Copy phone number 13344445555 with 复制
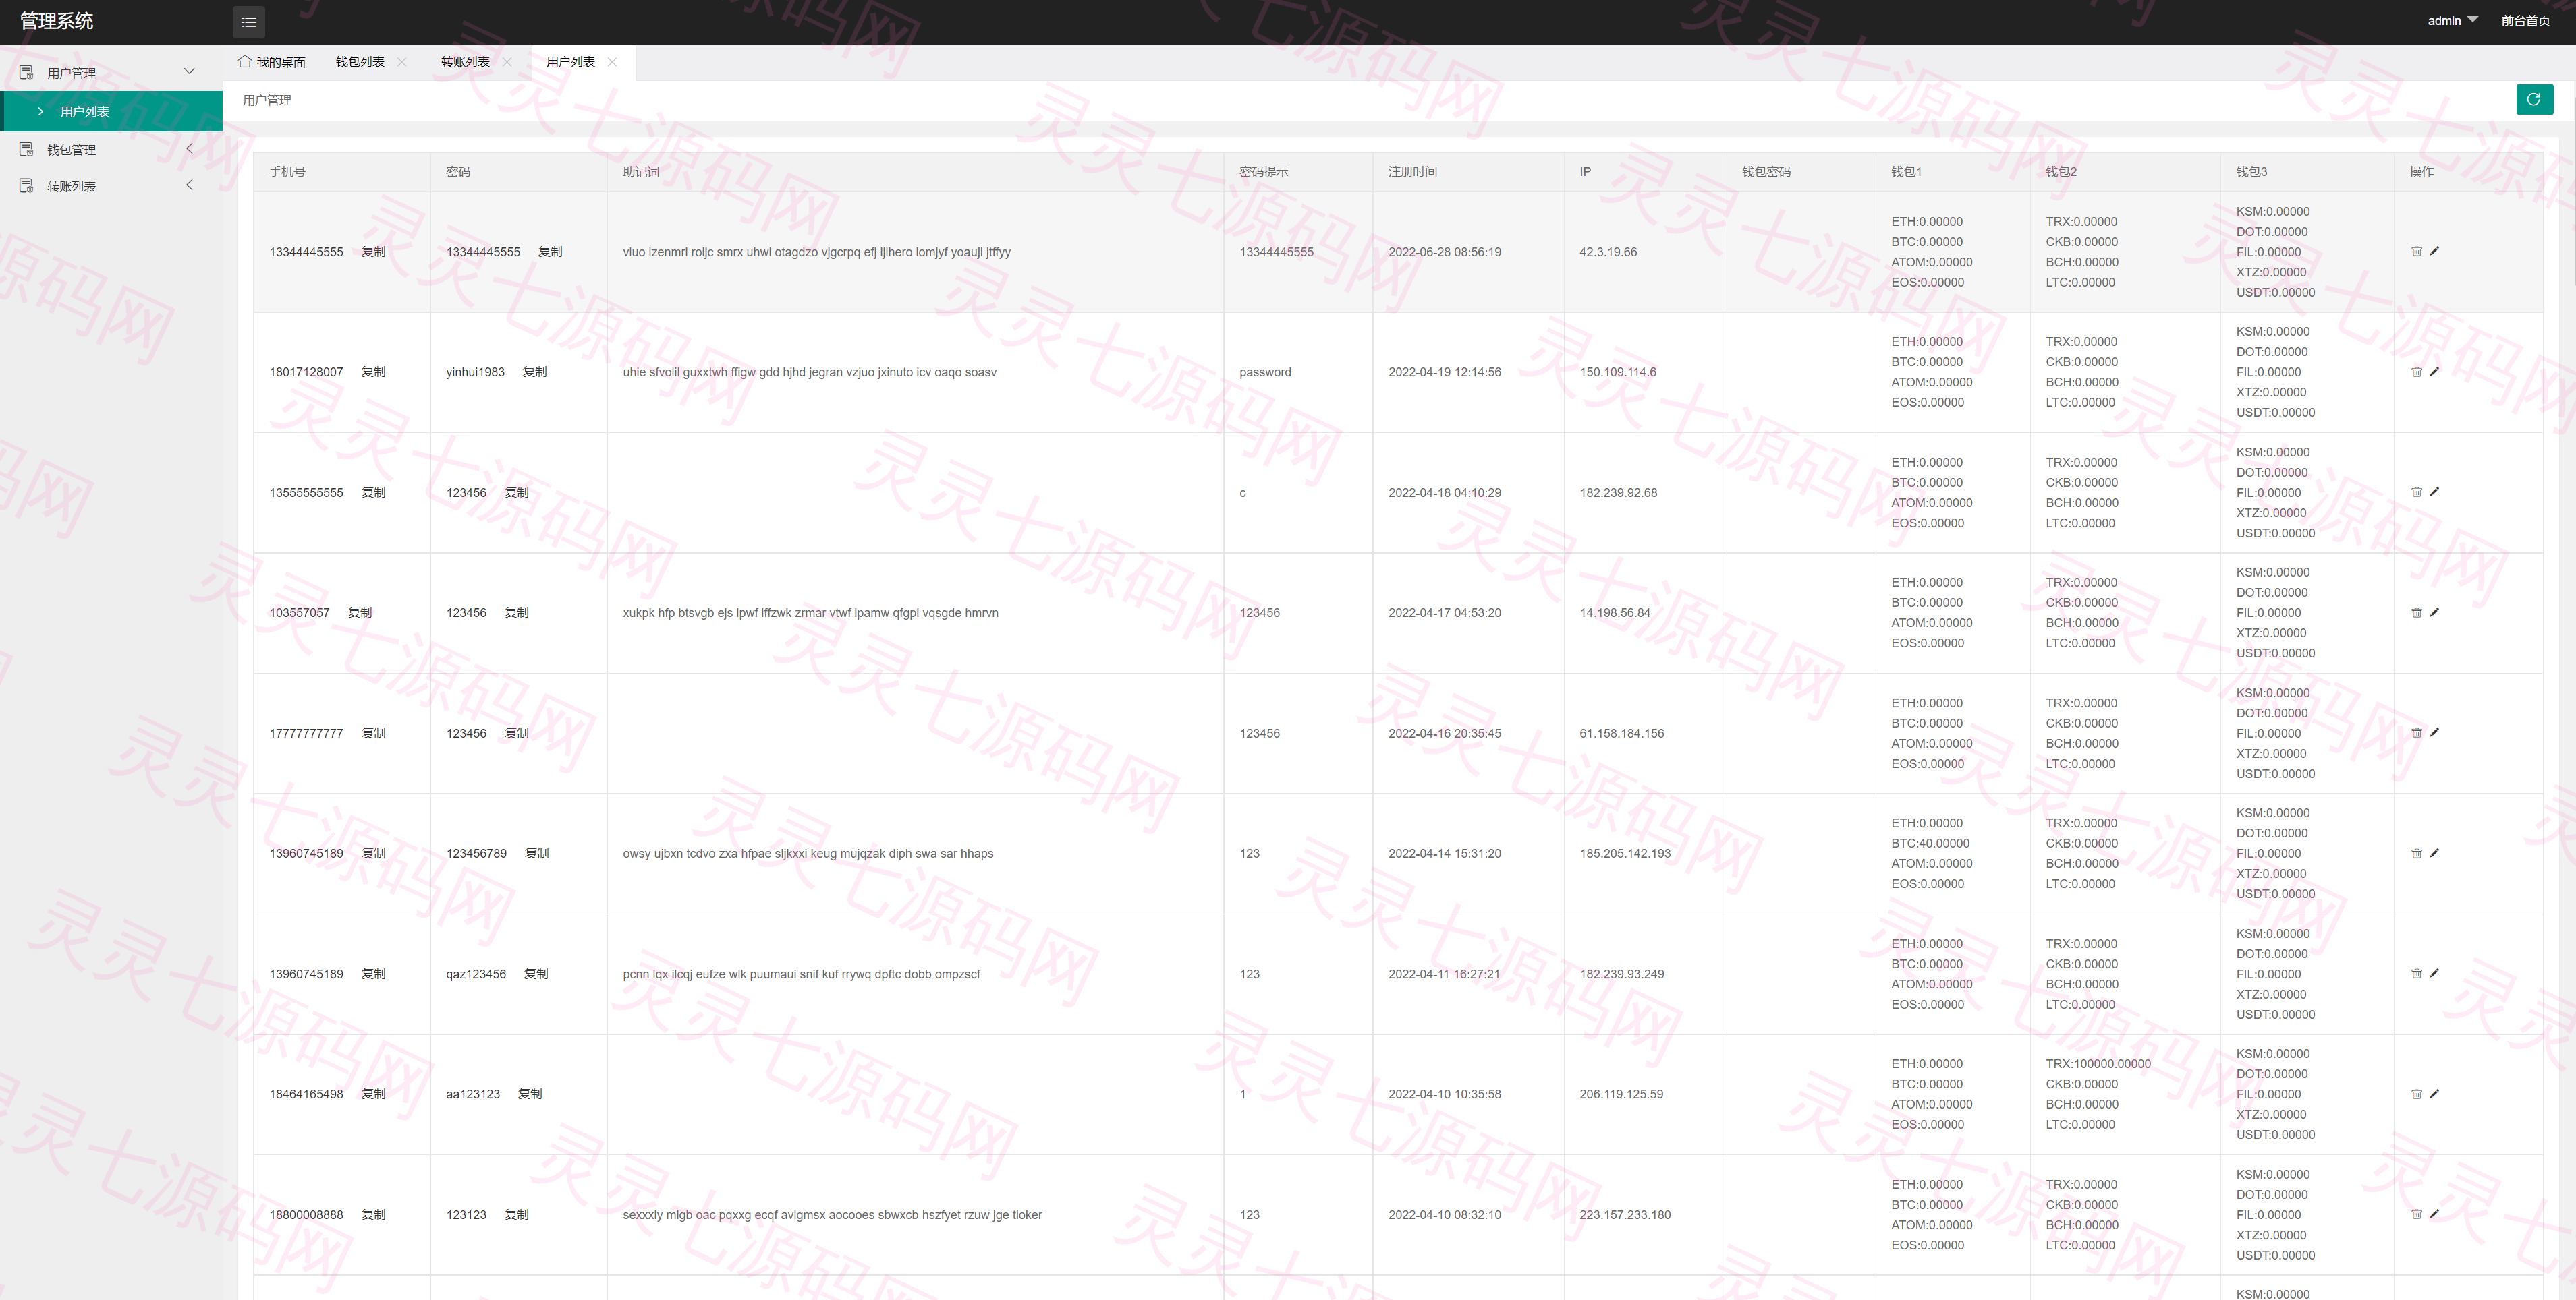 [x=373, y=252]
